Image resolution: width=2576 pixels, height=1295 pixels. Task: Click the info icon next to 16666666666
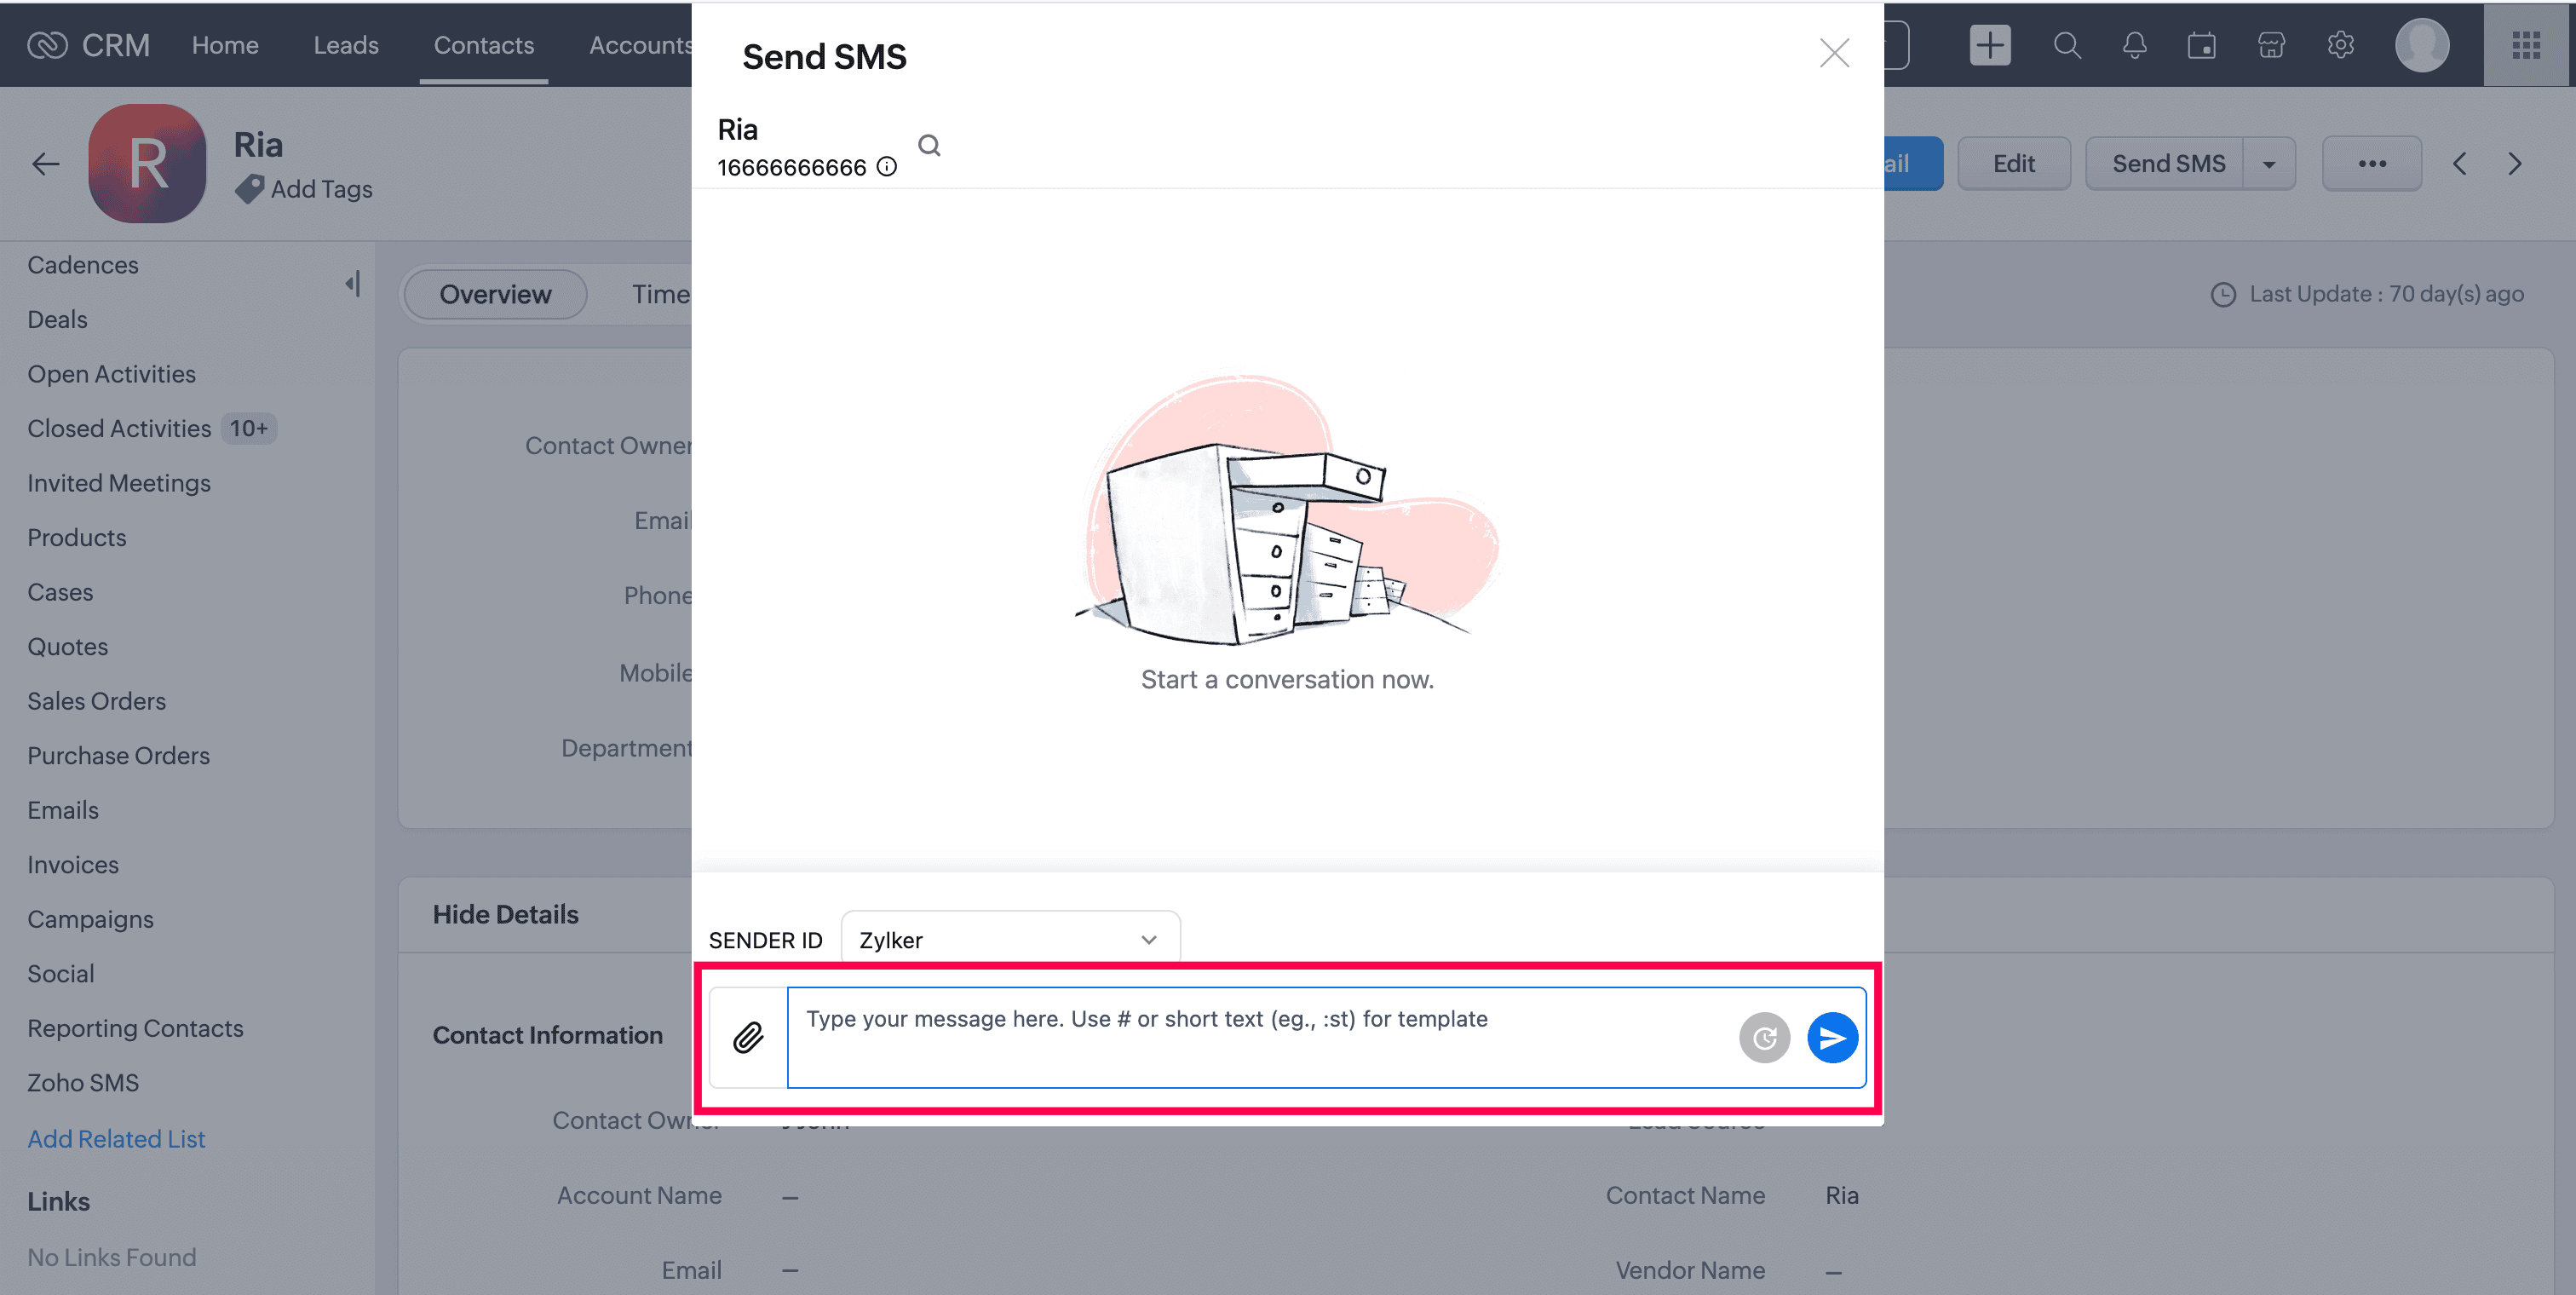pyautogui.click(x=887, y=167)
